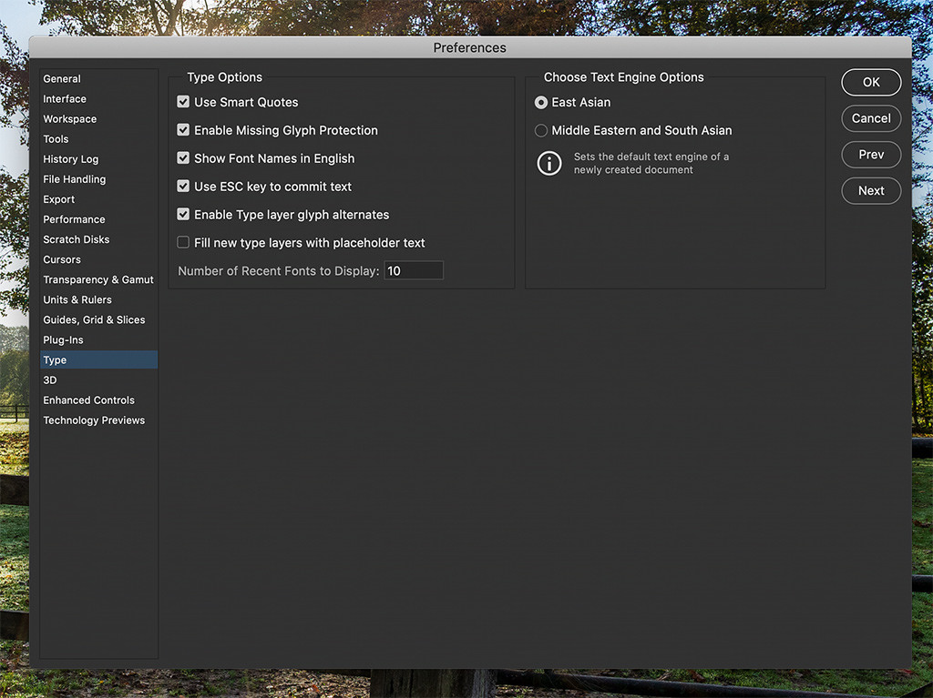This screenshot has height=698, width=933.
Task: Click Next to advance preference category
Action: pos(871,191)
